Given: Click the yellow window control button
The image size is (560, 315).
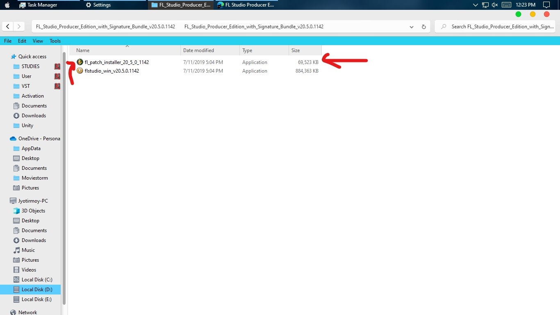Looking at the screenshot, I should 533,14.
